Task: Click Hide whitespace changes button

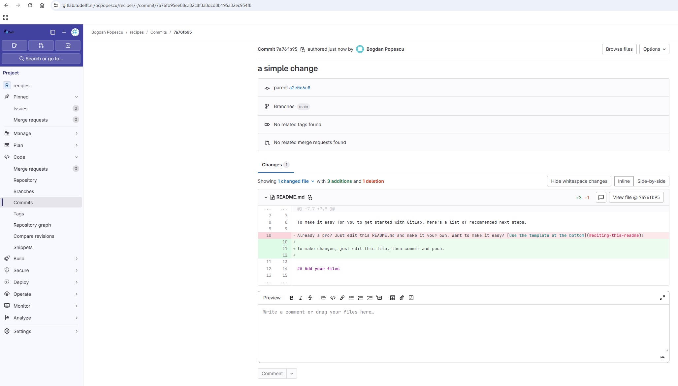Action: coord(579,181)
